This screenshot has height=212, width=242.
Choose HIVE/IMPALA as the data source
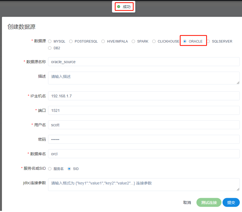pyautogui.click(x=103, y=41)
